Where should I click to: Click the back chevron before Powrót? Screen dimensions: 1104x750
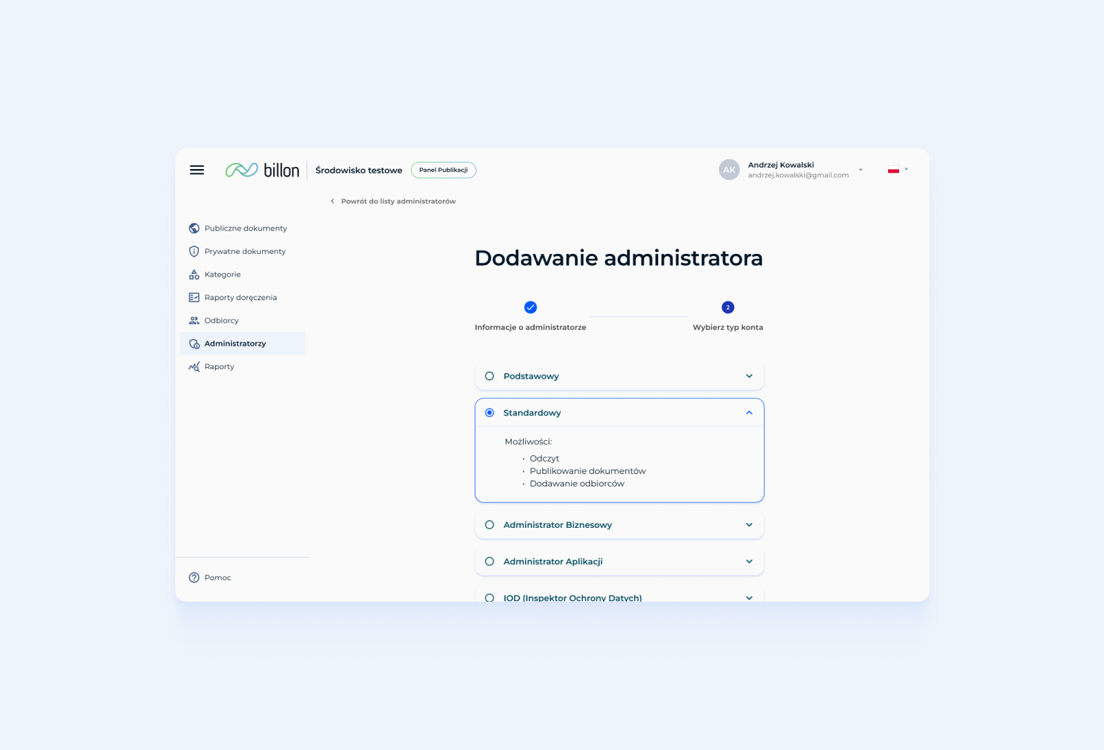[x=333, y=201]
